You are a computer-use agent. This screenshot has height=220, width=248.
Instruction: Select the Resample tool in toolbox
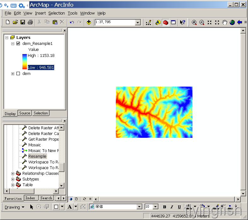(37, 156)
